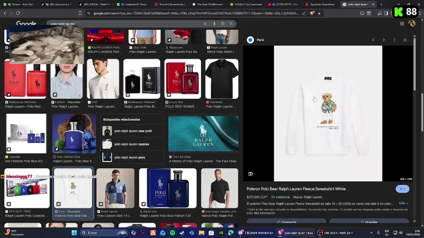424x238 pixels.
Task: Open the Tiendamia black polo shirt thumbnail
Action: pos(222,79)
